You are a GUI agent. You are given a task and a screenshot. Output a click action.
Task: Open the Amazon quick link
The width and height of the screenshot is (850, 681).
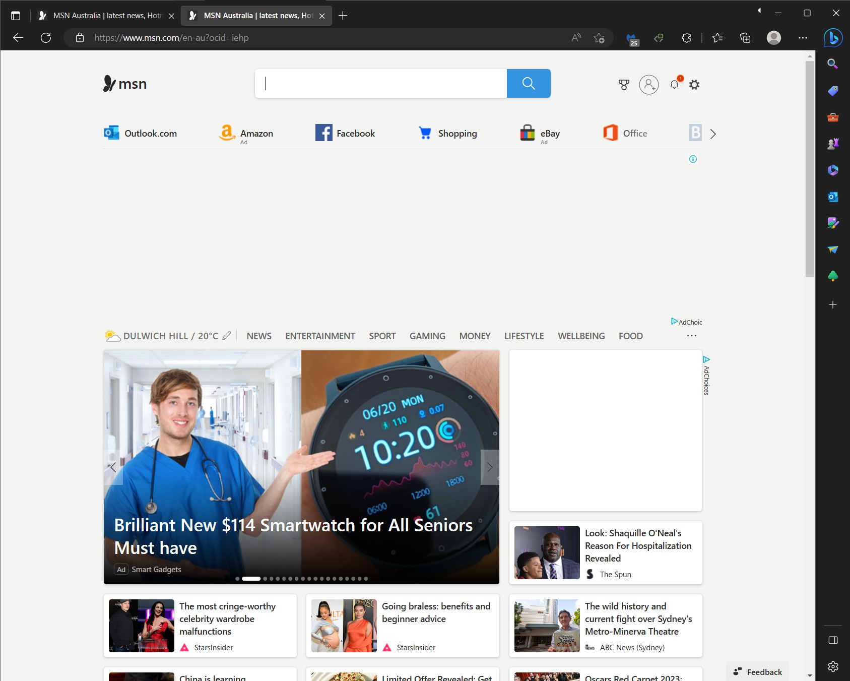(246, 134)
